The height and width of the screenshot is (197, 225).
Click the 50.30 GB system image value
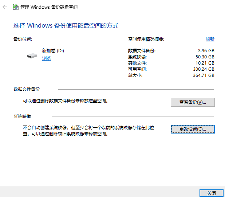click(x=205, y=57)
